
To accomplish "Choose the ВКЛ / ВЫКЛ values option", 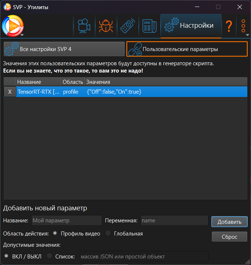I will (x=6, y=256).
